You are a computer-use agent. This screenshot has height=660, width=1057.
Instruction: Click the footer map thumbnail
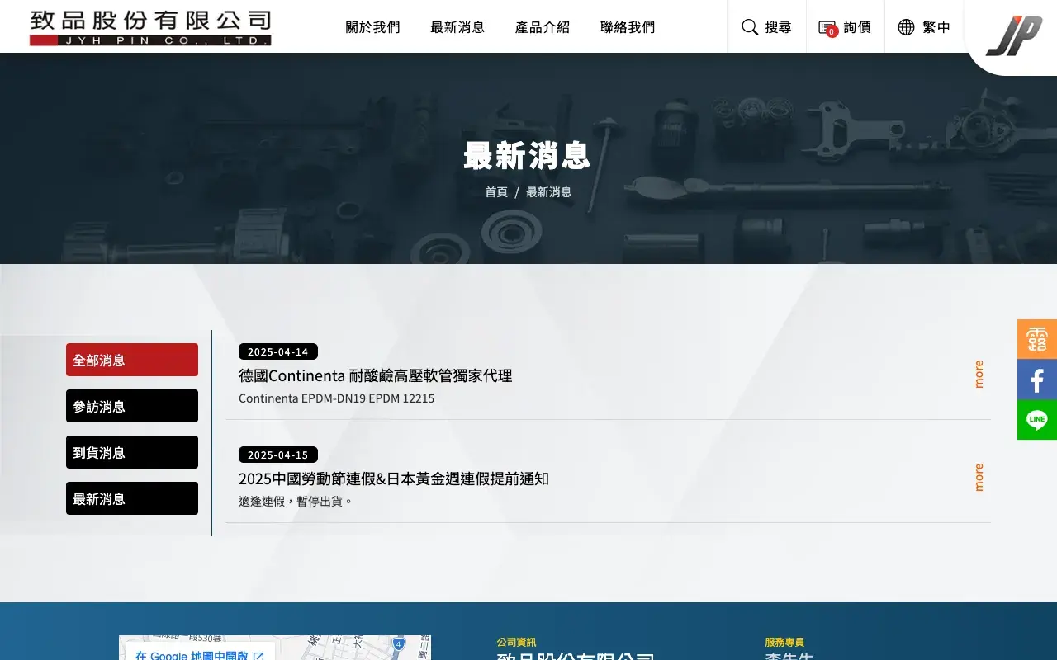tap(275, 648)
